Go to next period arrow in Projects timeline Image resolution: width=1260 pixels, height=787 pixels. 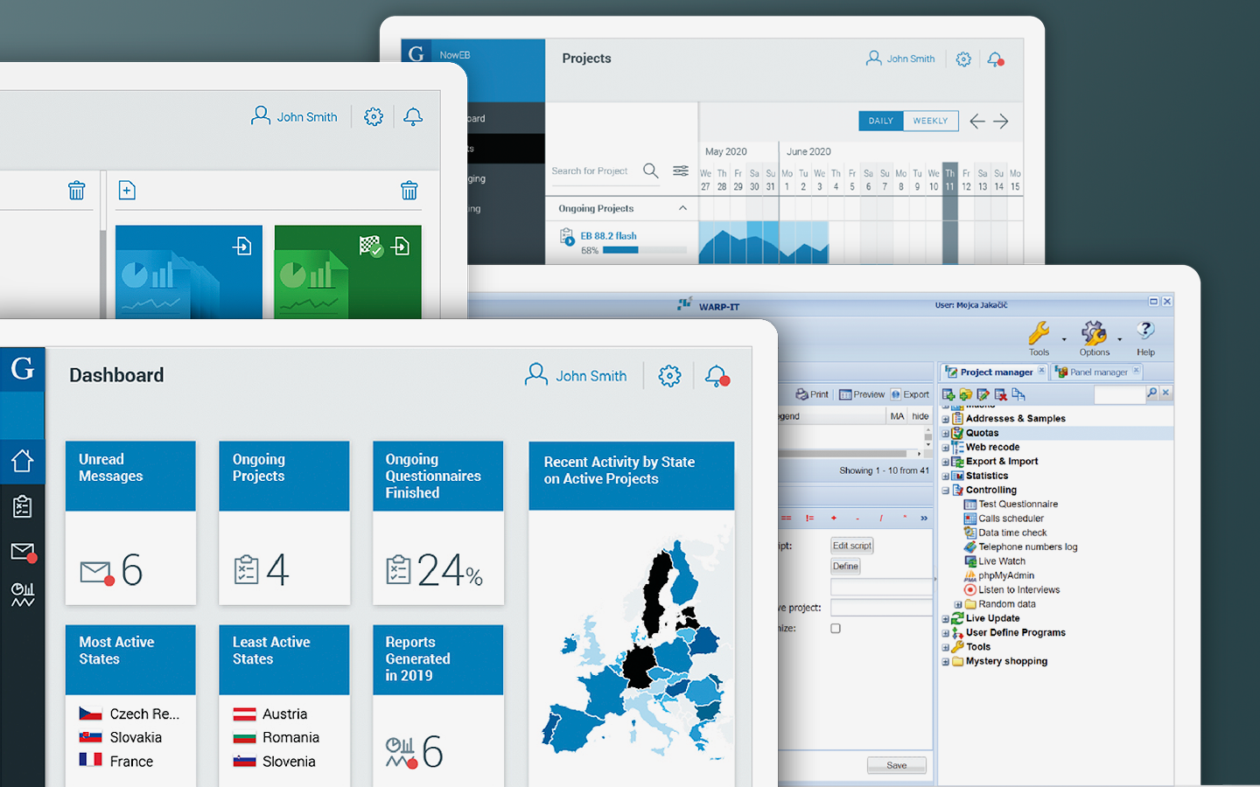pos(1001,122)
